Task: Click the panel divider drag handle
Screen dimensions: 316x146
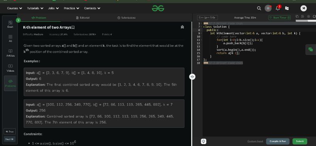Action: 192,77
